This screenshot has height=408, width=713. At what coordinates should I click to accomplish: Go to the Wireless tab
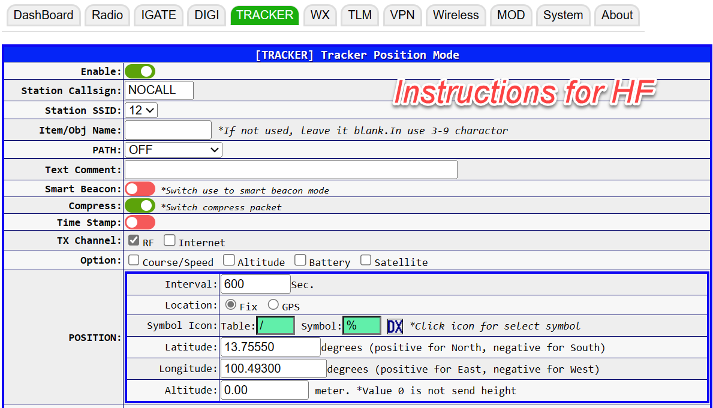point(456,16)
